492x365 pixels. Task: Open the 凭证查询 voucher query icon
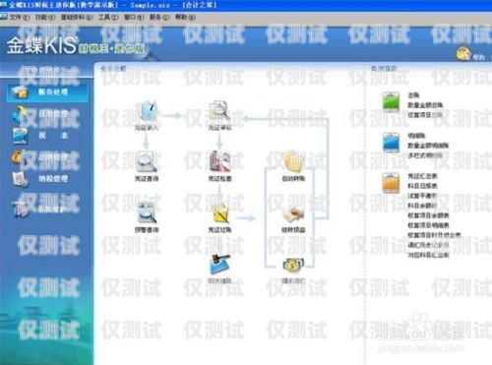click(x=147, y=162)
